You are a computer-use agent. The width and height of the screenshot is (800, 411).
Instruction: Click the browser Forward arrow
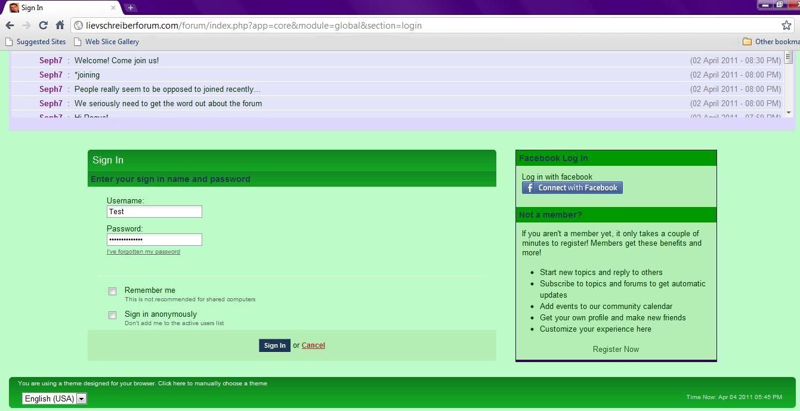click(26, 26)
